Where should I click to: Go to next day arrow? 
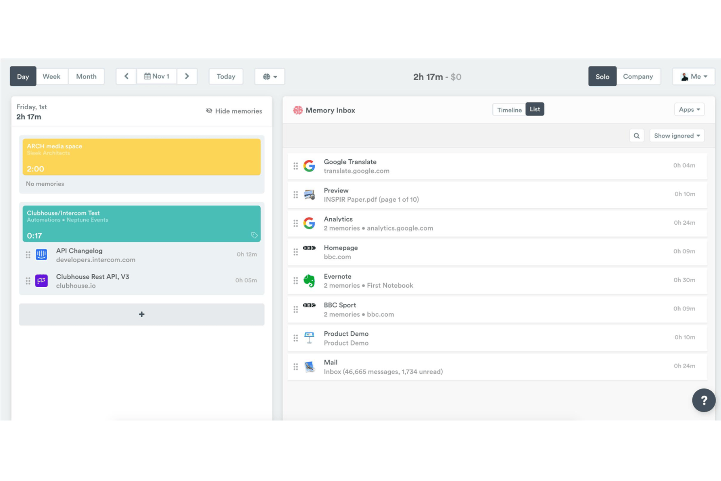[x=187, y=77]
